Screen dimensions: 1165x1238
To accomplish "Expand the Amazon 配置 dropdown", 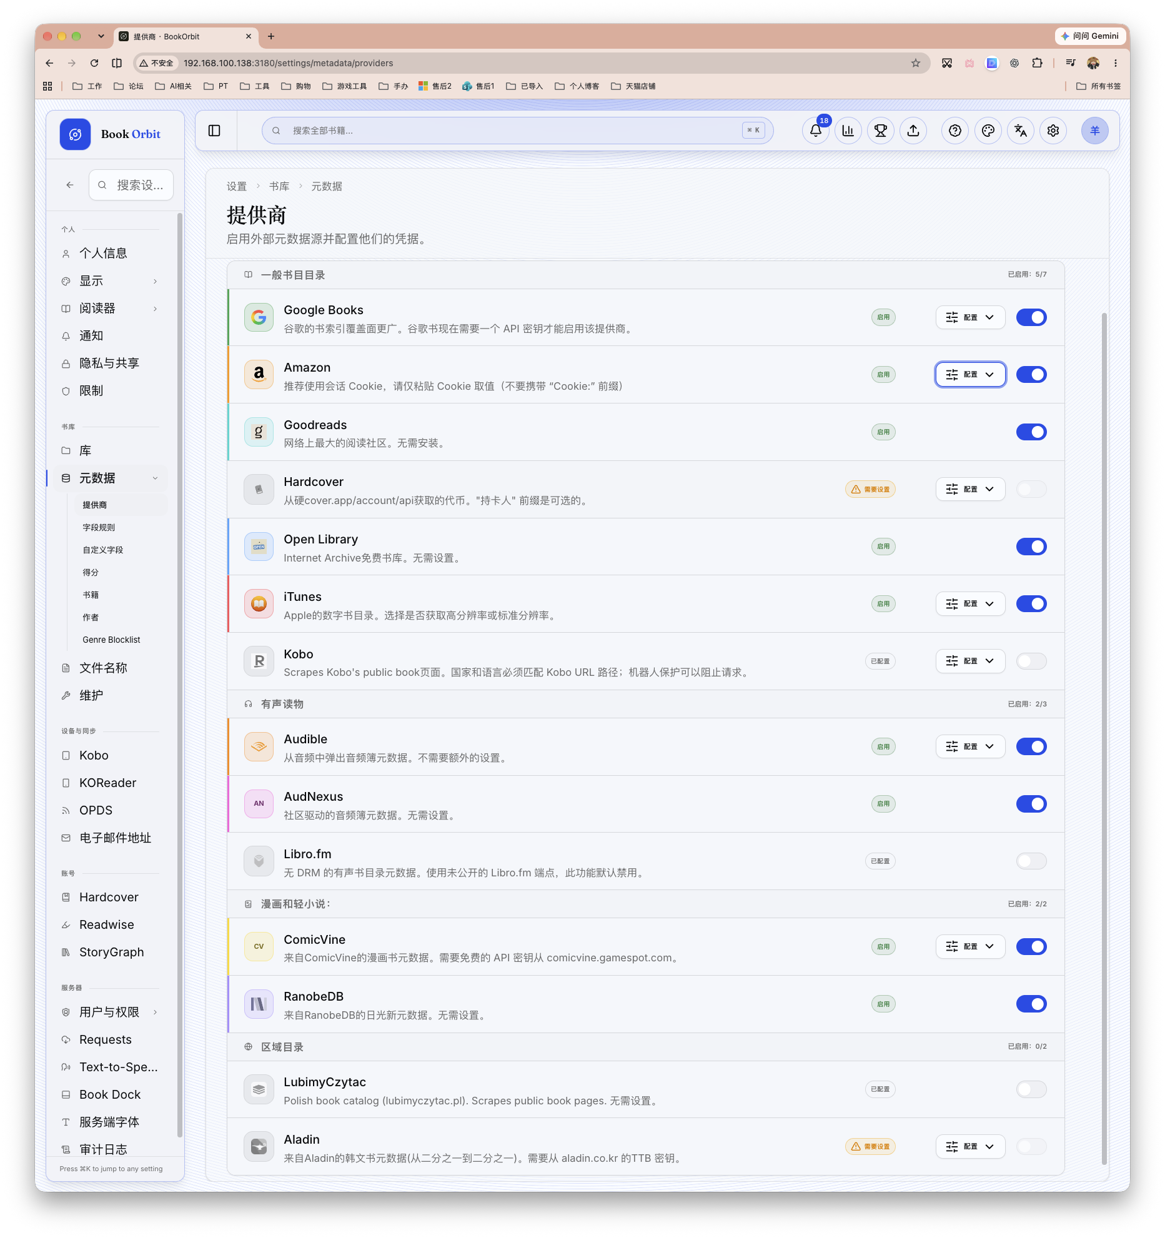I will pos(970,375).
